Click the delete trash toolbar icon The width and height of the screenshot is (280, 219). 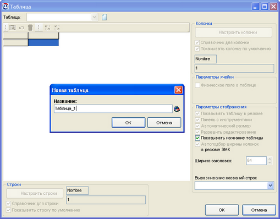[x=30, y=28]
